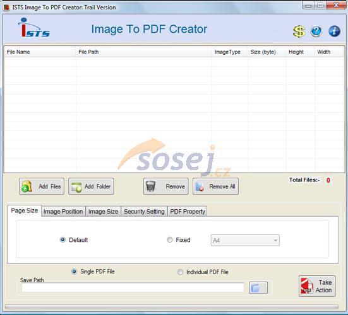This screenshot has width=348, height=315.
Task: Click the dollar sign purchase icon
Action: click(x=299, y=31)
